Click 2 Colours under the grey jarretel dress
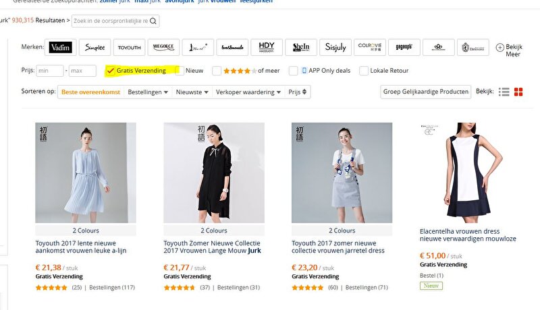This screenshot has width=540, height=310. [x=342, y=230]
